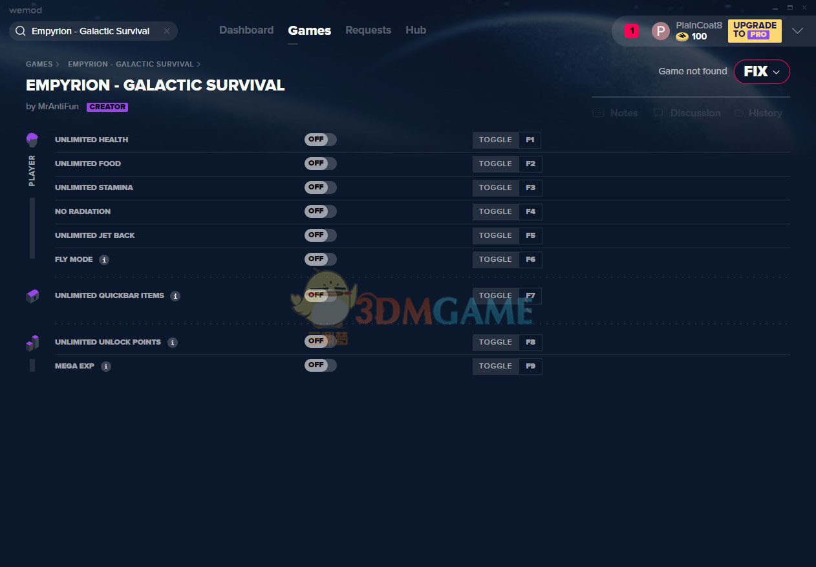Click TOGGLE button for Unlimited Food
816x567 pixels.
(495, 164)
